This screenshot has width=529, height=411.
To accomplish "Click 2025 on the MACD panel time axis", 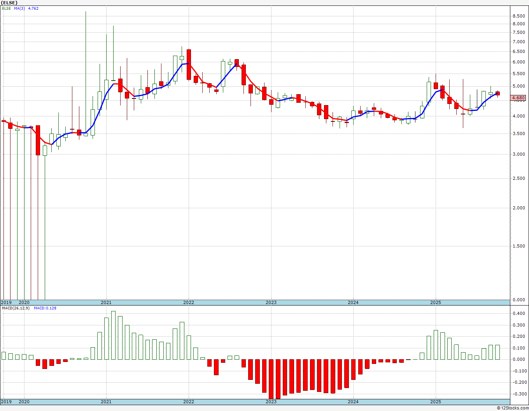I will click(436, 402).
